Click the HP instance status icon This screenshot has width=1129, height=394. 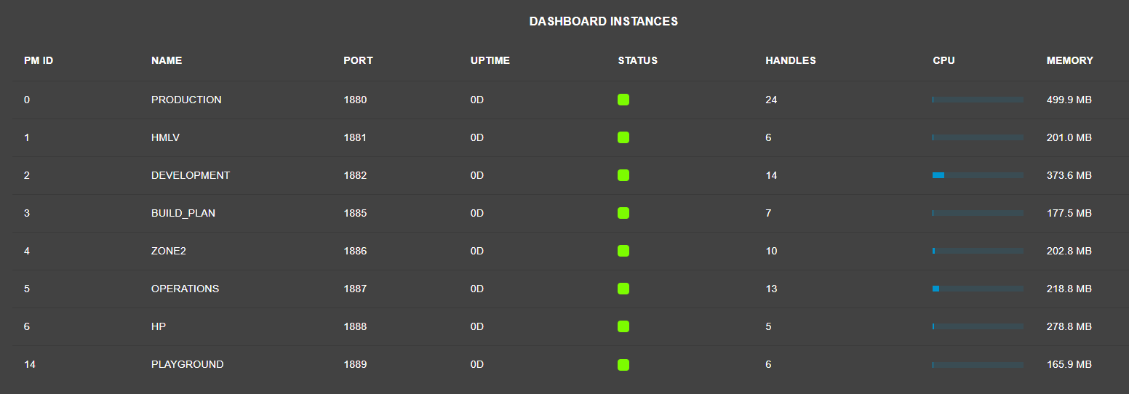(623, 326)
